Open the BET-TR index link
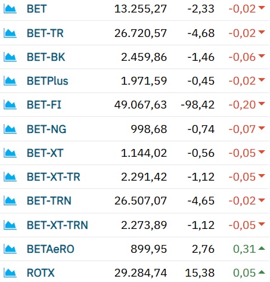This screenshot has width=270, height=282. 45,33
